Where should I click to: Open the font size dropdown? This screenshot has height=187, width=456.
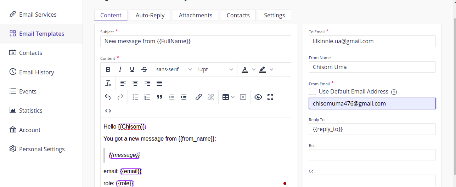[215, 69]
